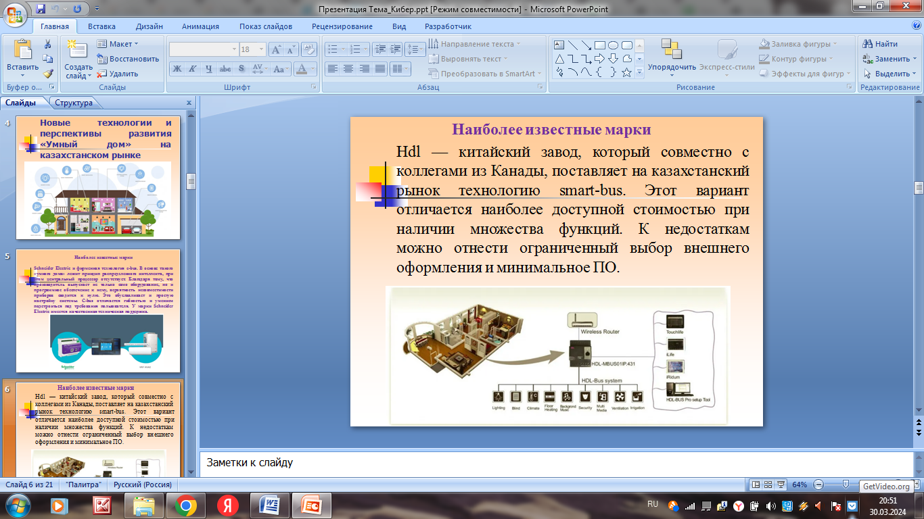Image resolution: width=924 pixels, height=519 pixels.
Task: Click Найти to find text
Action: (879, 44)
